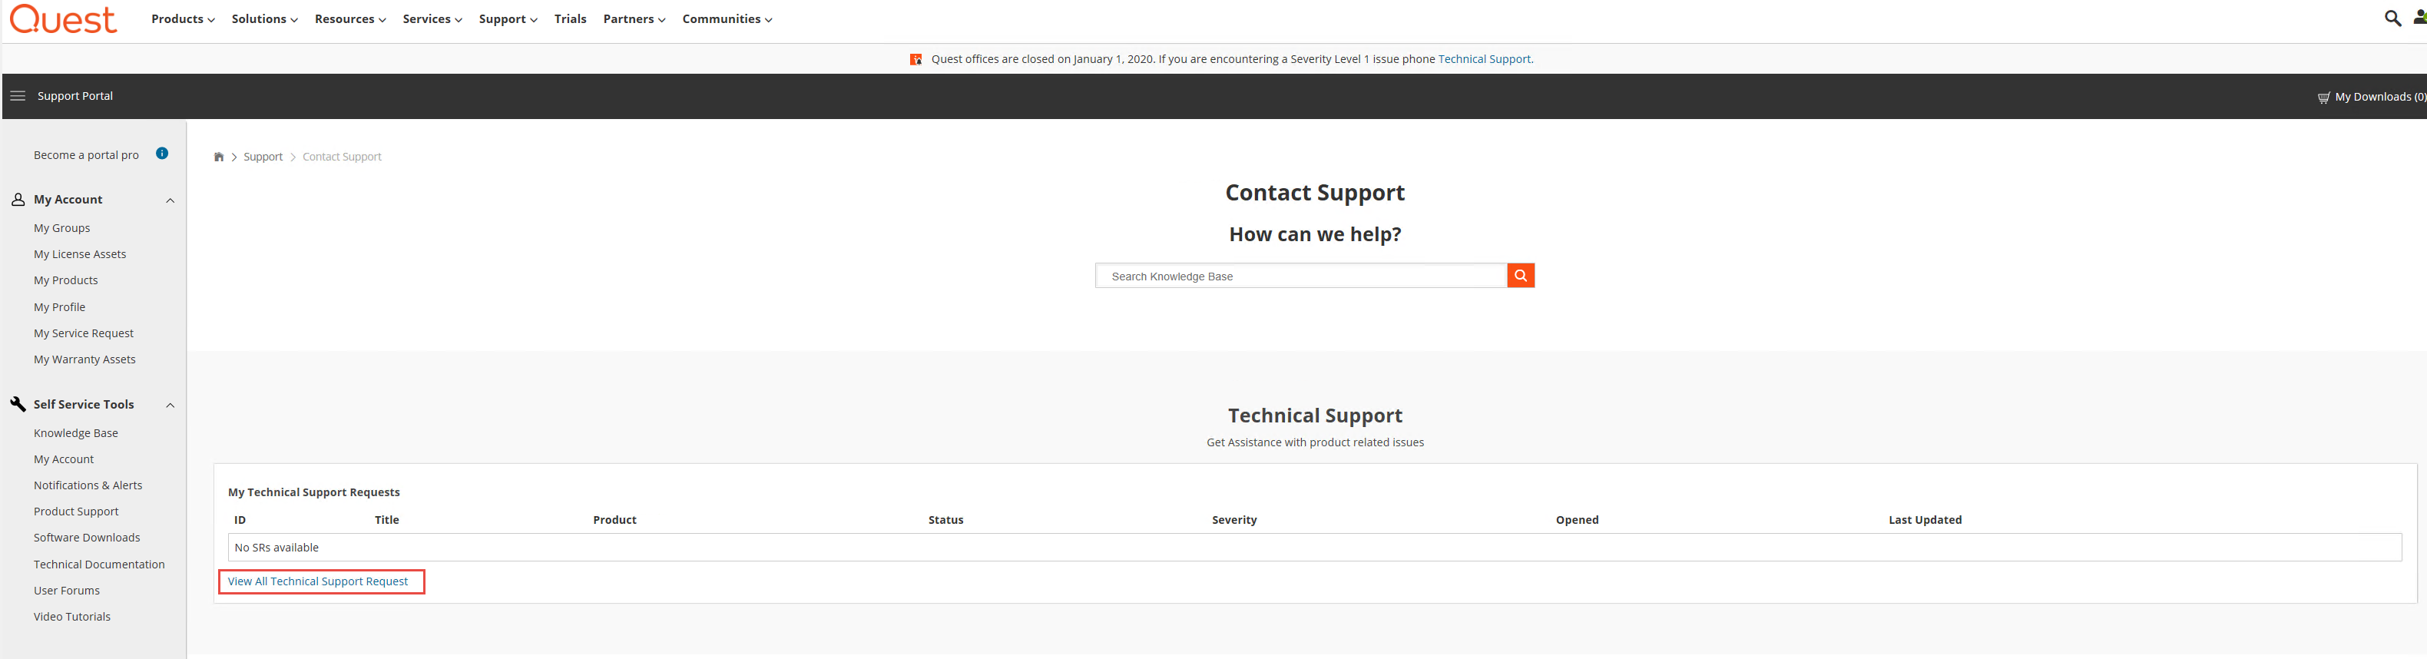Open the Services dropdown menu

[x=432, y=19]
